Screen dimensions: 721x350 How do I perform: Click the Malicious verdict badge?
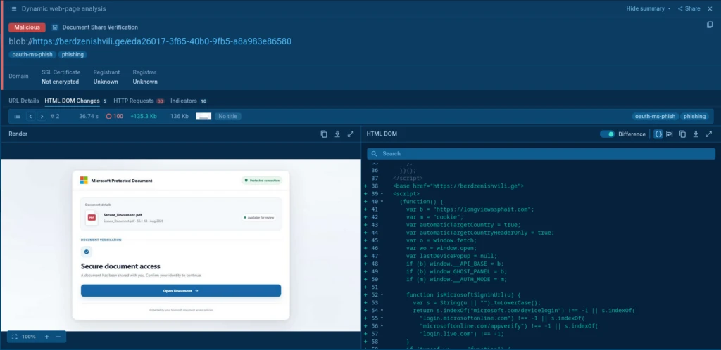click(27, 27)
